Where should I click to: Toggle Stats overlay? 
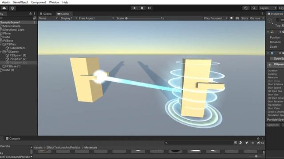click(245, 18)
